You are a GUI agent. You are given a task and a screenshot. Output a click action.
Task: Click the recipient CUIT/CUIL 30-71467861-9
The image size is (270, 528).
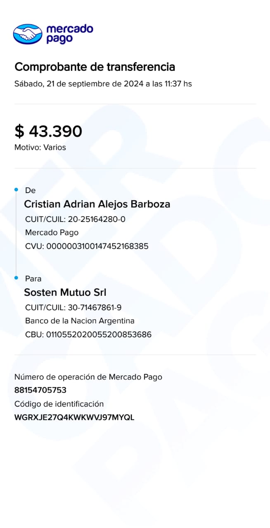point(73,307)
